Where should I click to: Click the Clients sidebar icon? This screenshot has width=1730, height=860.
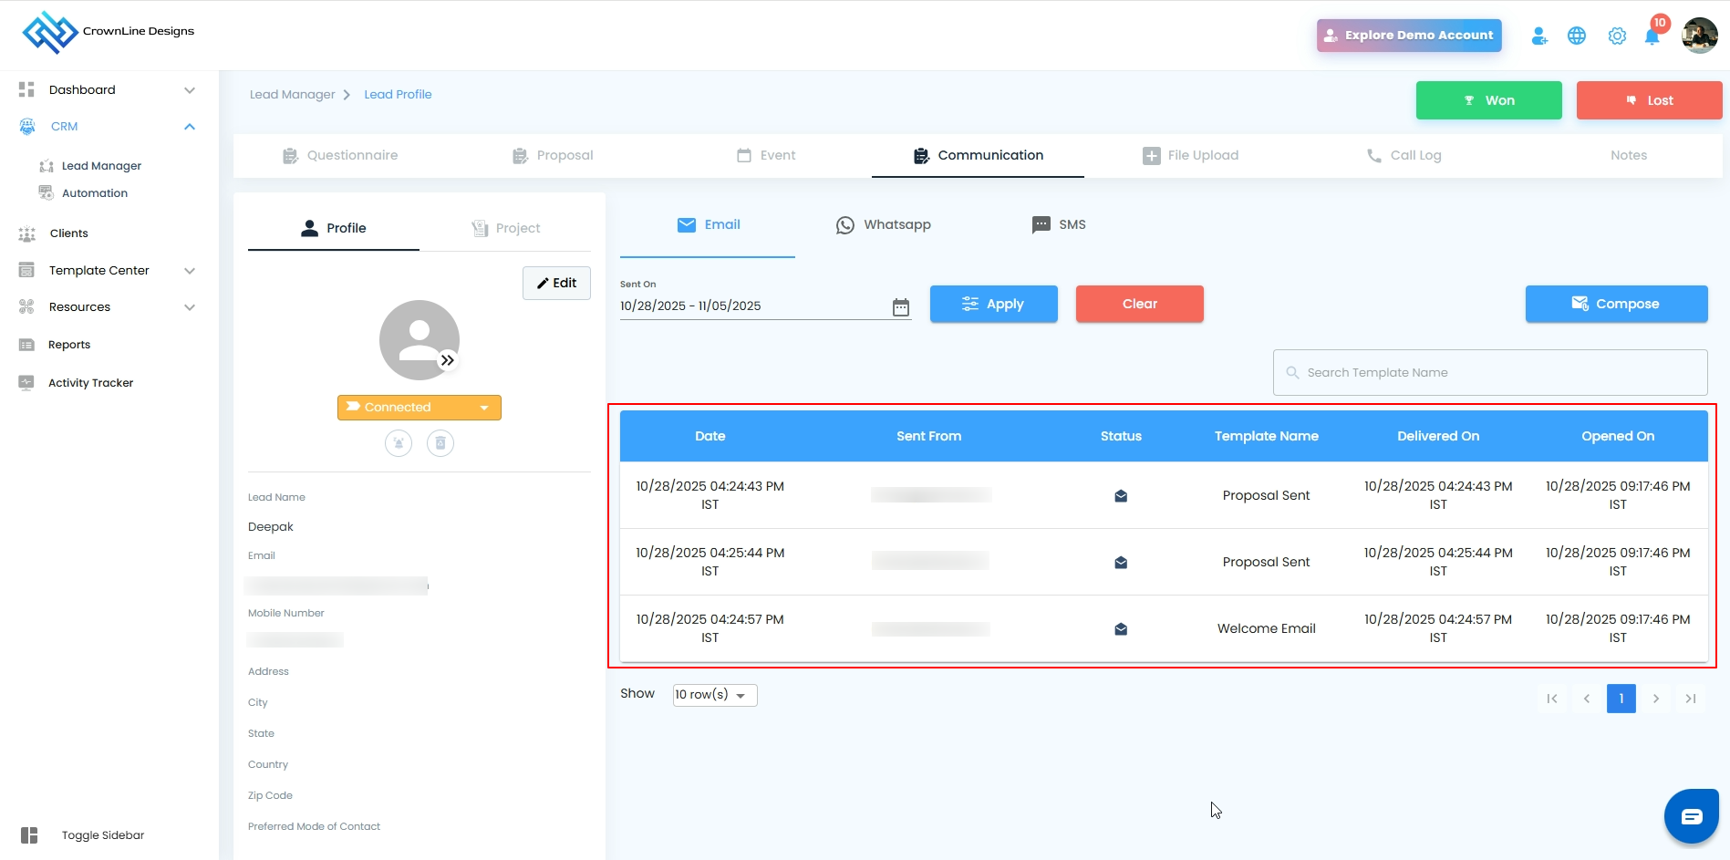click(27, 233)
